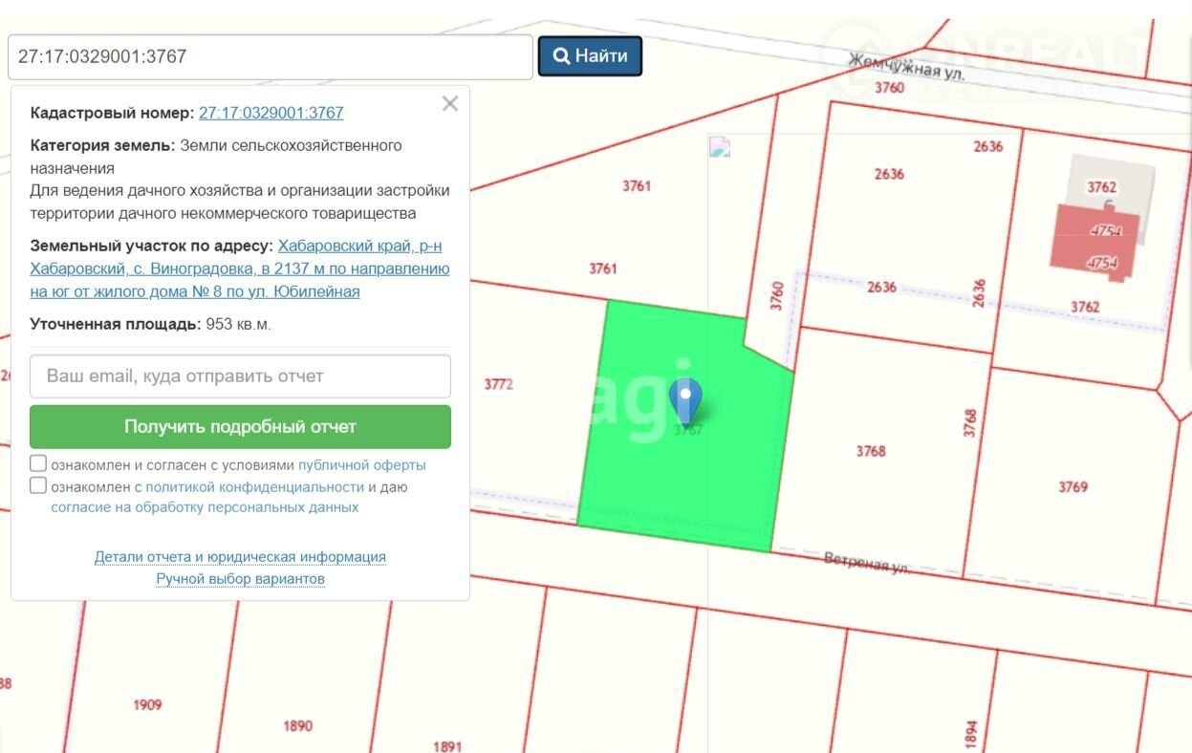Check the privacy policy consent checkbox
This screenshot has width=1192, height=753.
click(38, 485)
